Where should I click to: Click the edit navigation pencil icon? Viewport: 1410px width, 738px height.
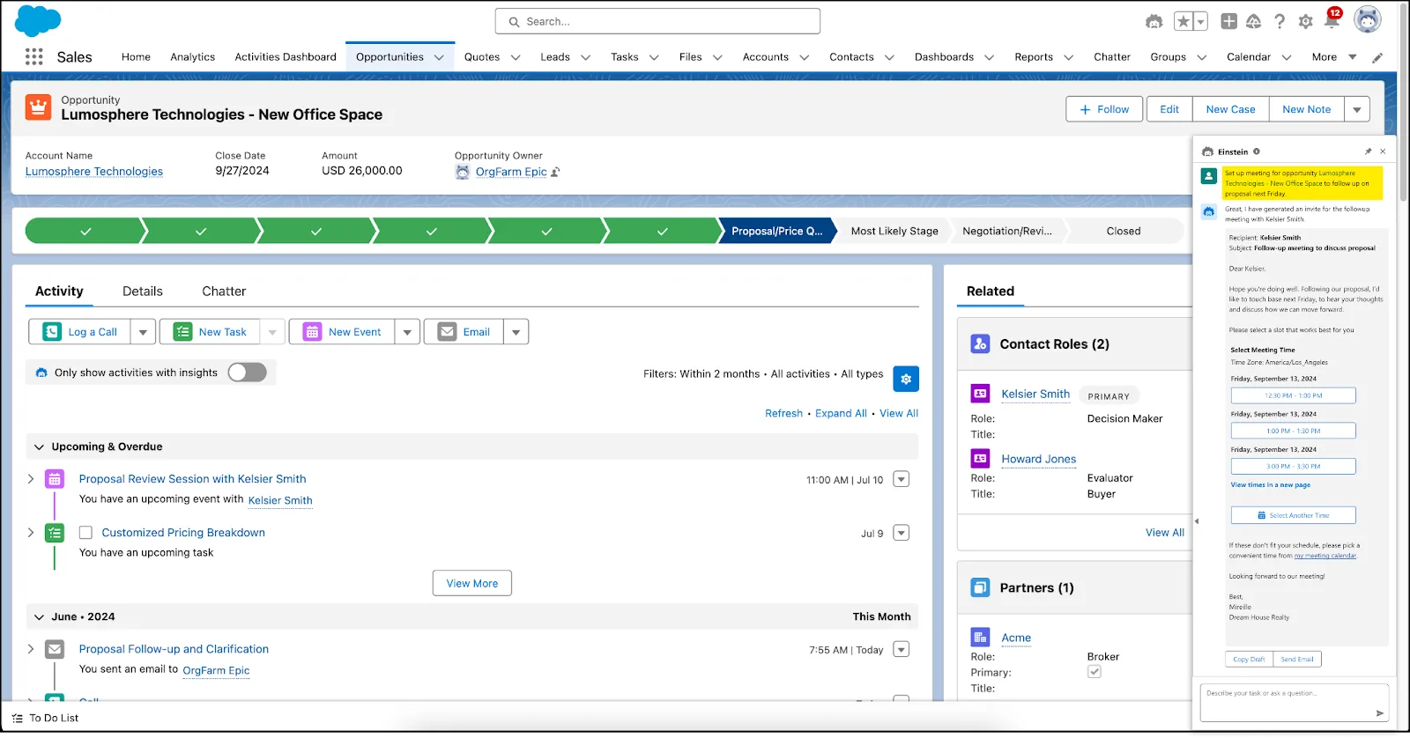pos(1377,57)
